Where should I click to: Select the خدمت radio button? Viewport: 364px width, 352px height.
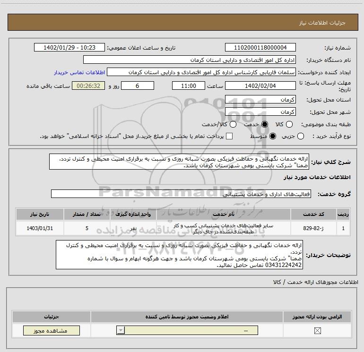pyautogui.click(x=265, y=124)
